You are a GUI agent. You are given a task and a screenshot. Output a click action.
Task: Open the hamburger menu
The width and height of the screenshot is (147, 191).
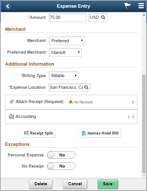pyautogui.click(x=141, y=6)
